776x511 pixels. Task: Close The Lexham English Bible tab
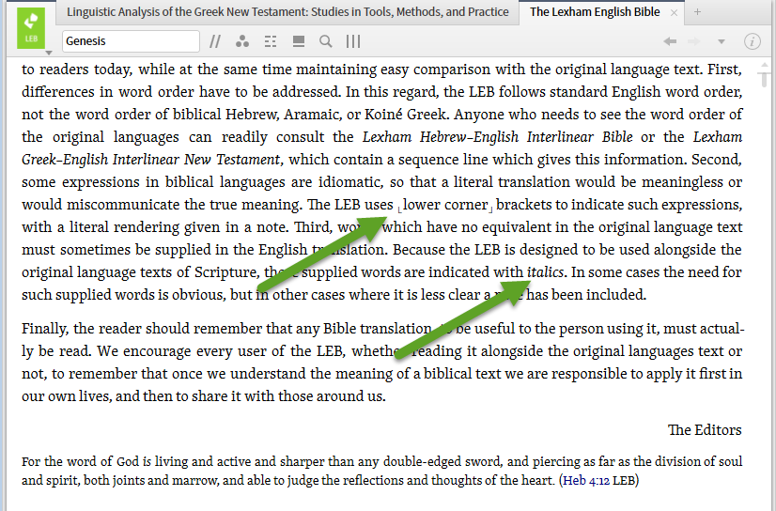click(x=674, y=13)
